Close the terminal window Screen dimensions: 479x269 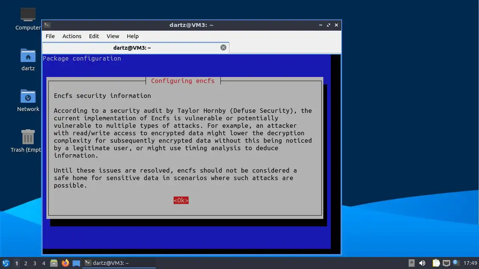[x=336, y=25]
